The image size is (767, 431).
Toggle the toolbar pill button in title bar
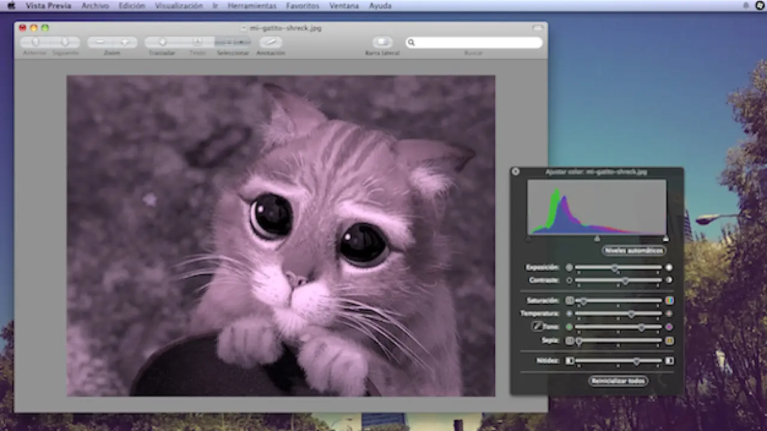click(537, 28)
